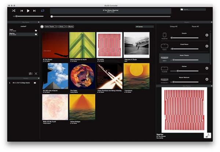This screenshot has height=152, width=220.
Task: Select the Ensuite player device icon
Action: (164, 35)
